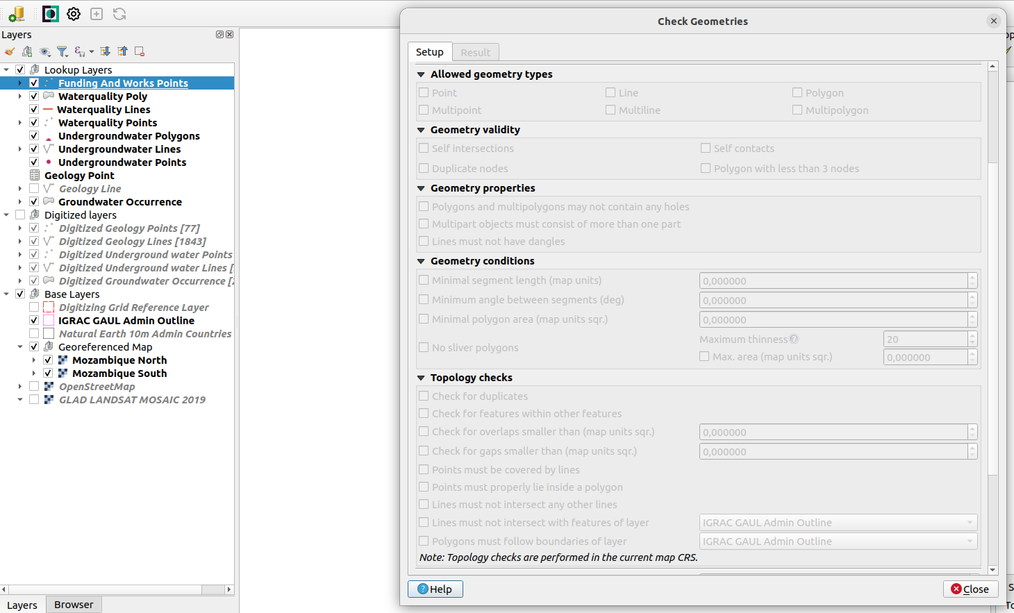Click the Close button in Check Geometries
This screenshot has width=1014, height=613.
click(x=970, y=589)
